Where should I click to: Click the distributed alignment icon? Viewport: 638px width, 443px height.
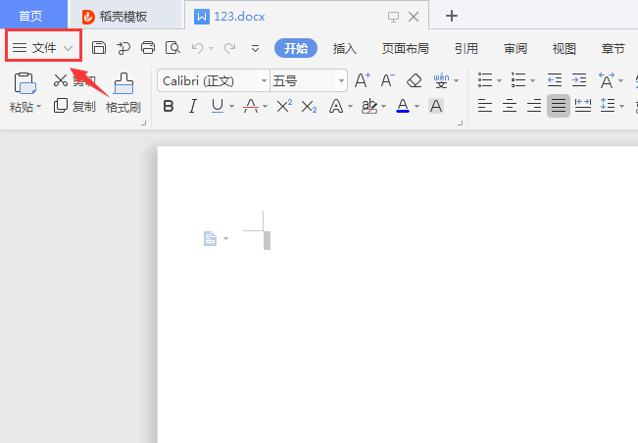click(583, 106)
